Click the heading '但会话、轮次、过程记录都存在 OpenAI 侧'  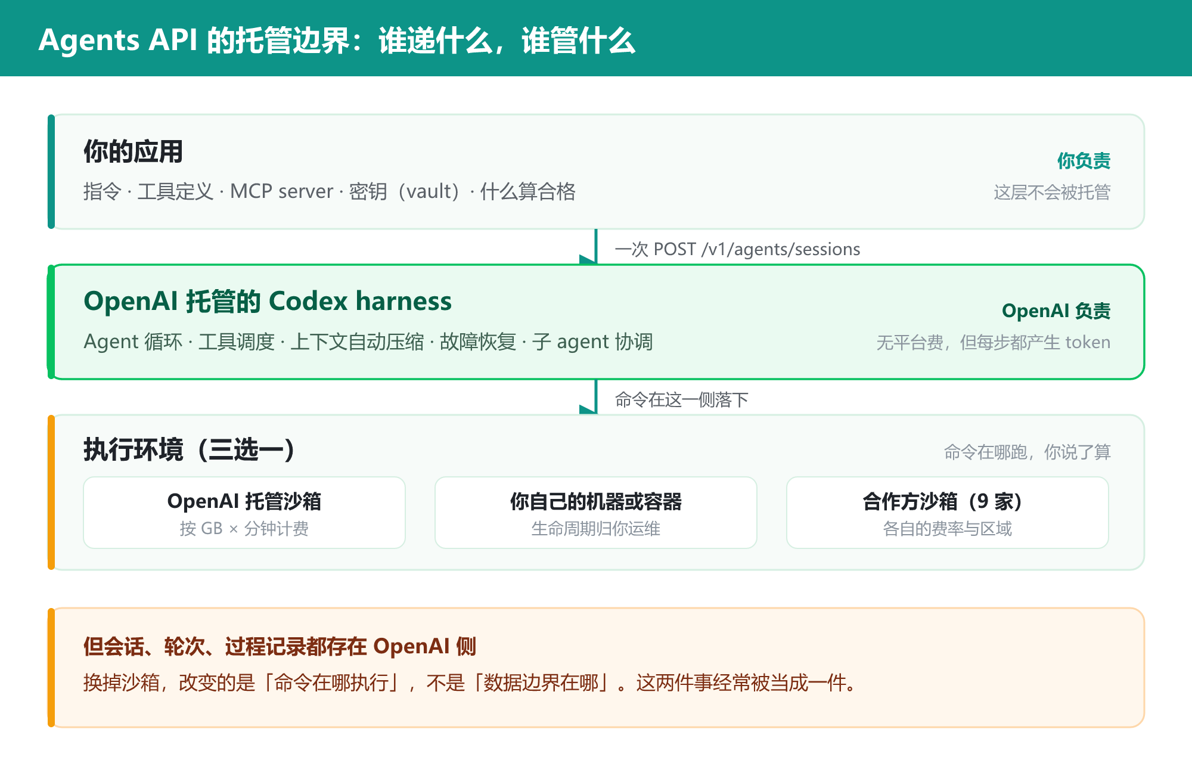pyautogui.click(x=280, y=646)
